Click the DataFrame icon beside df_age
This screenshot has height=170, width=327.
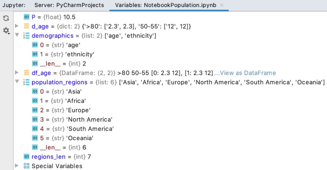pyautogui.click(x=26, y=72)
